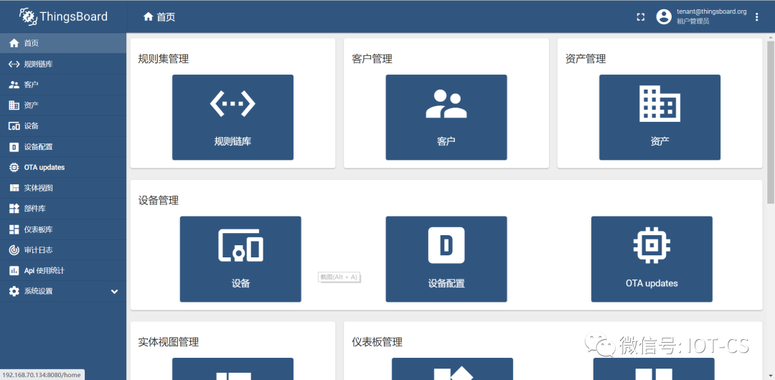Click the 资产管理 section heading
775x380 pixels.
pos(586,60)
